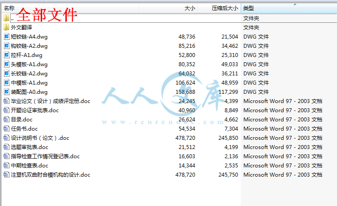Click the Word icon for 设计说明书（论文）.doc
The width and height of the screenshot is (337, 206).
tap(7, 138)
